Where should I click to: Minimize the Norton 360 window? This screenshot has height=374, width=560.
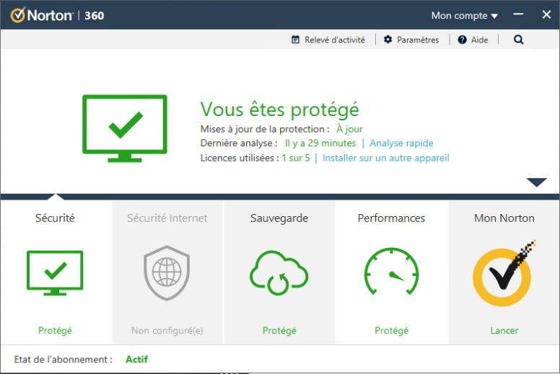point(518,14)
